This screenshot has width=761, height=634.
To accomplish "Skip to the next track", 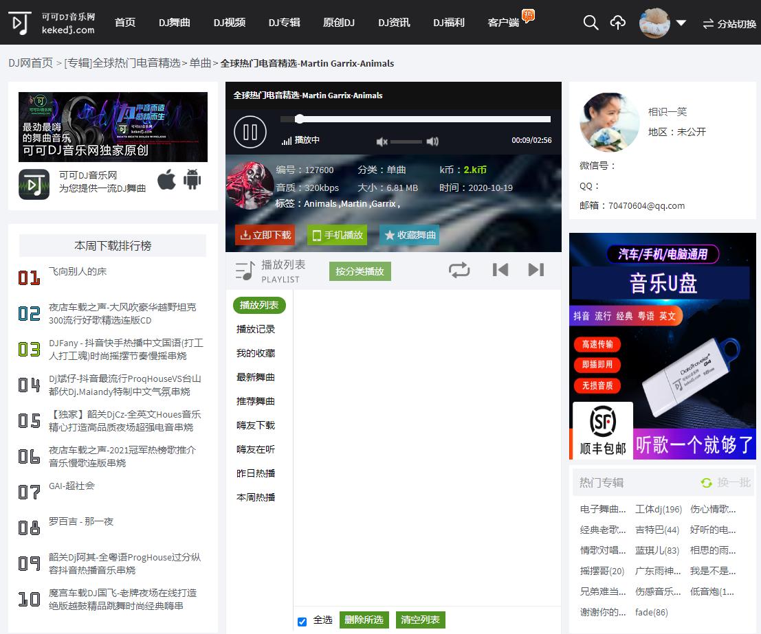I will coord(536,269).
